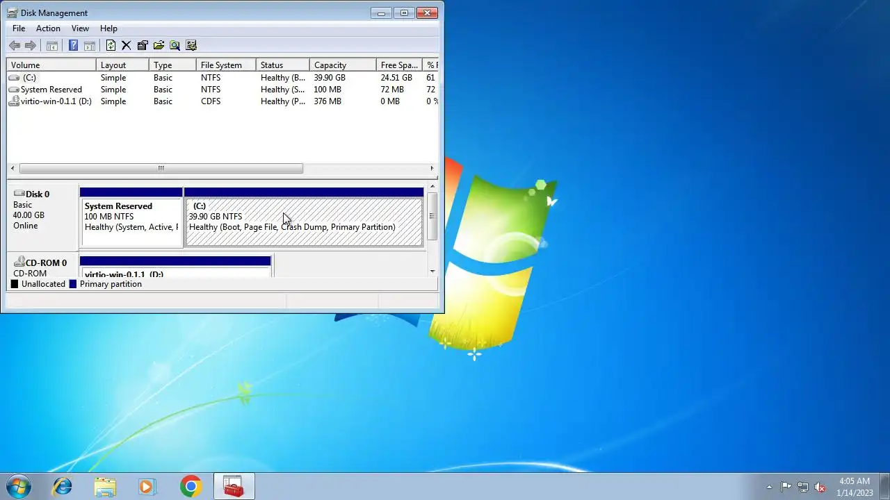Open Properties via the toolbar properties icon
Viewport: 890px width, 500px height.
coord(143,46)
